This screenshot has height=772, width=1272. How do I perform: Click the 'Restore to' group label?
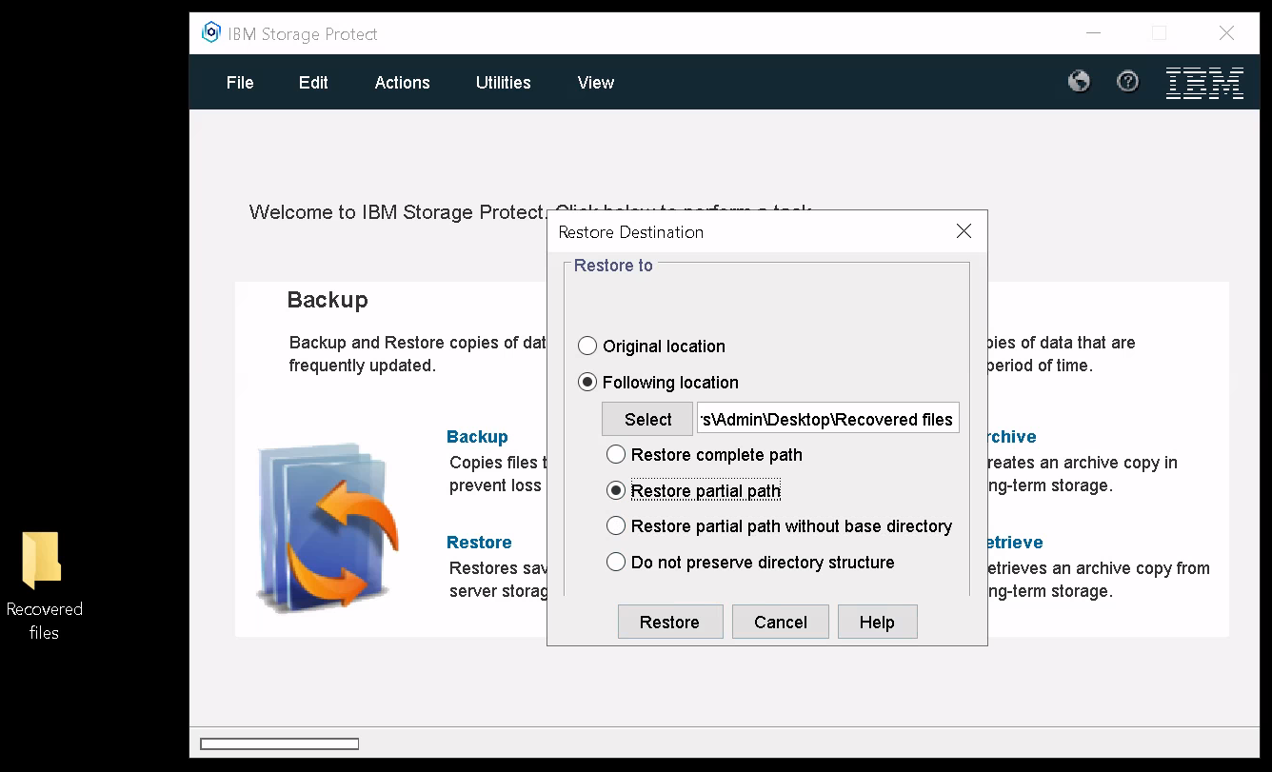pyautogui.click(x=613, y=266)
